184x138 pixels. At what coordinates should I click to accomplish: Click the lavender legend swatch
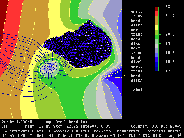[x=157, y=50]
